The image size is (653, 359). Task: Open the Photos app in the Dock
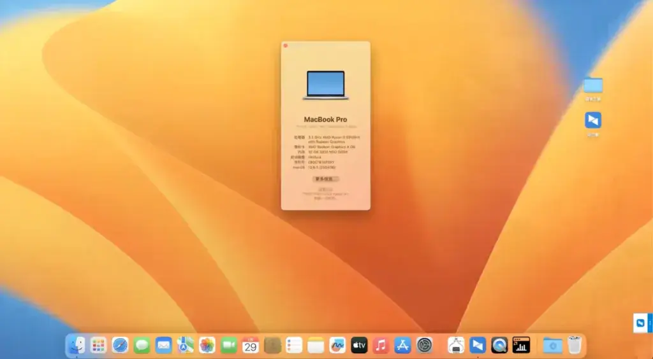pos(207,345)
